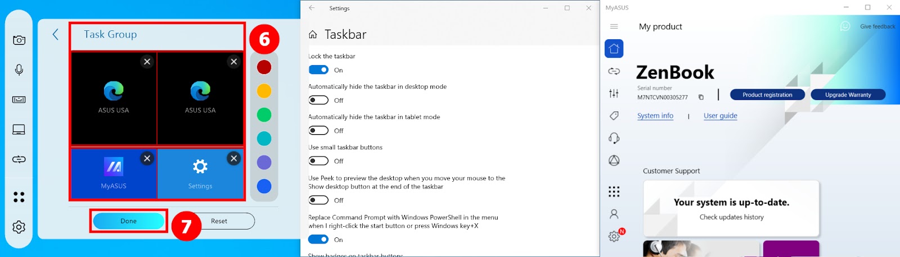This screenshot has width=900, height=257.
Task: Open MyASUS settings gear with notification badge
Action: 615,236
